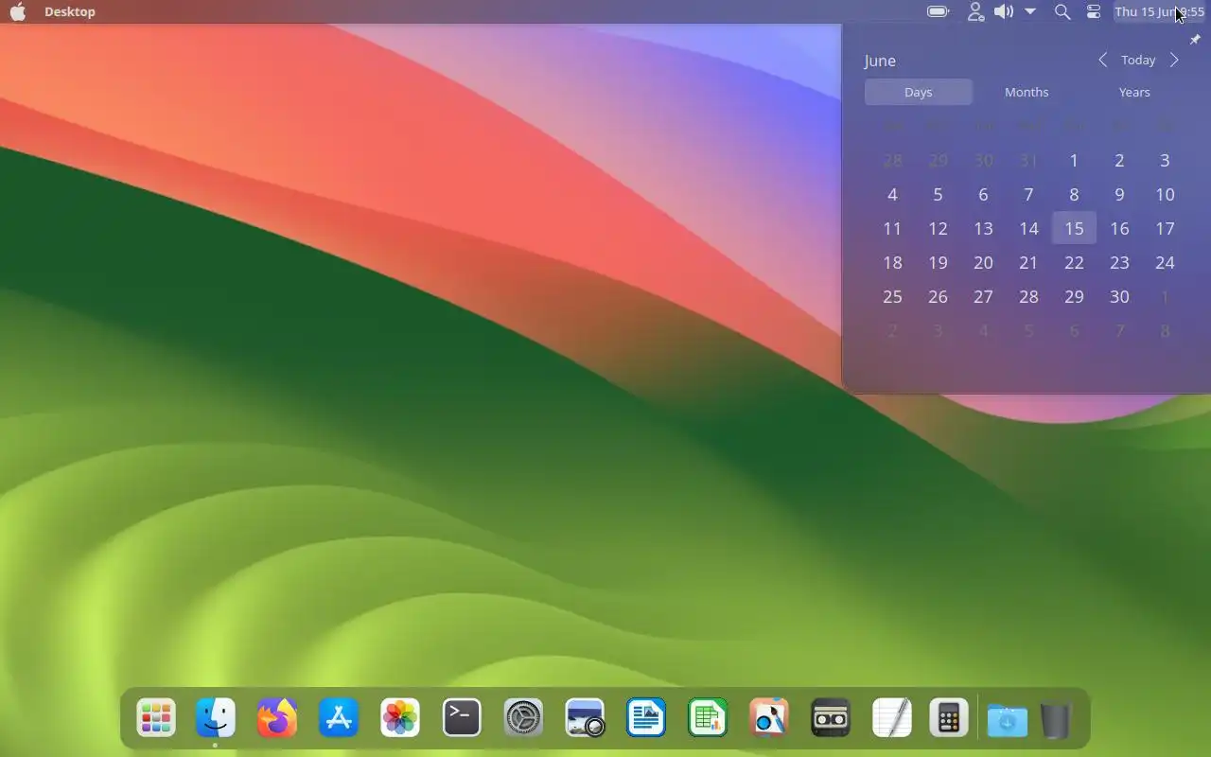Launch the Writer document app

click(646, 718)
